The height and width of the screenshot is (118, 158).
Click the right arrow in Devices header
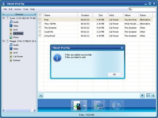coord(35,14)
